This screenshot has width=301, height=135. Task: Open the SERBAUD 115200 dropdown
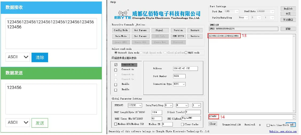pos(135,105)
